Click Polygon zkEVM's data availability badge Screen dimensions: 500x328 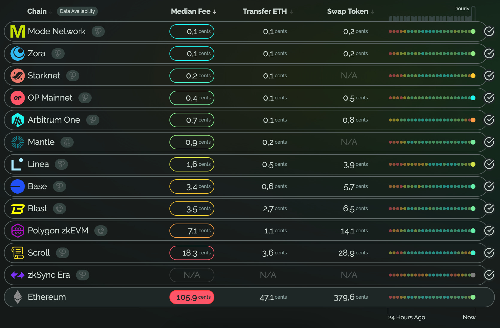click(101, 231)
